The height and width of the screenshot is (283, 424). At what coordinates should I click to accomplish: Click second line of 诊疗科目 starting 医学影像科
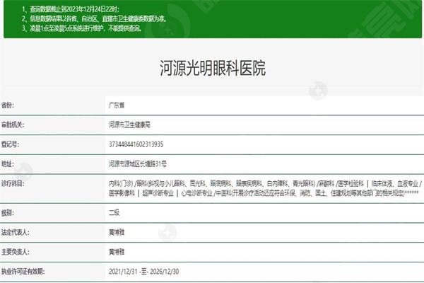coord(264,193)
